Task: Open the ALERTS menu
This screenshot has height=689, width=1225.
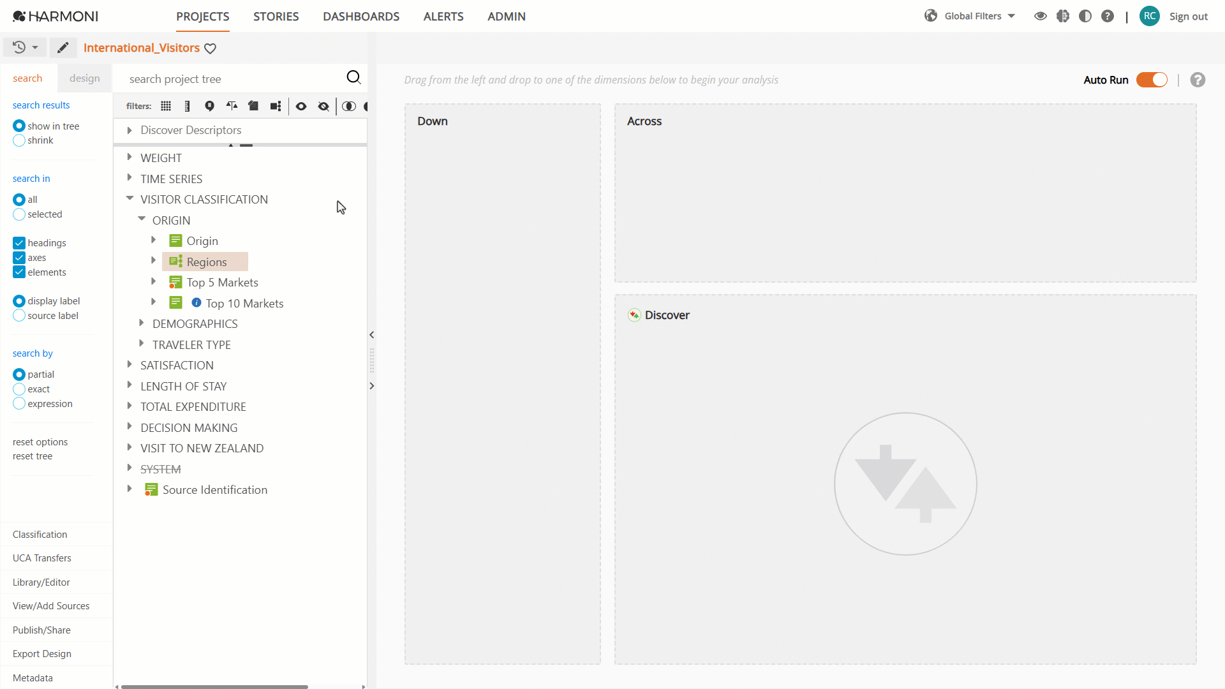Action: coord(443,17)
